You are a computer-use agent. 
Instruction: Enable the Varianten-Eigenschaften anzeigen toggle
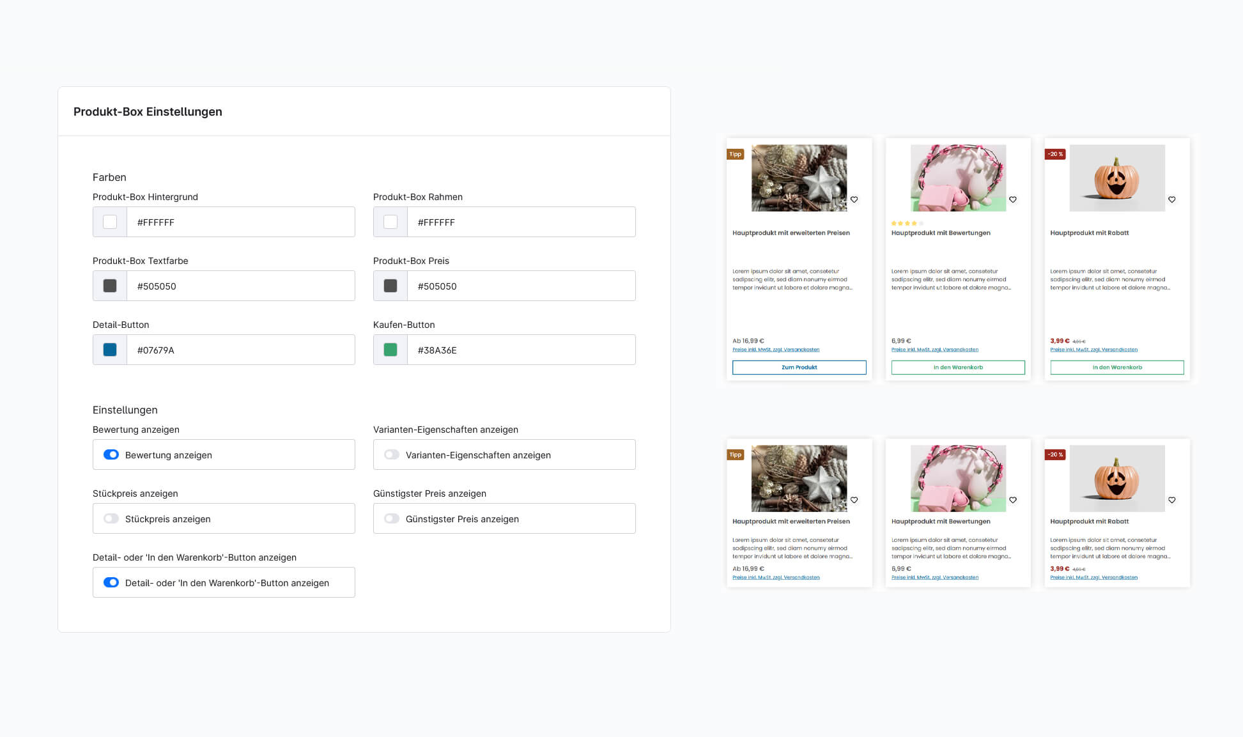[x=392, y=454]
